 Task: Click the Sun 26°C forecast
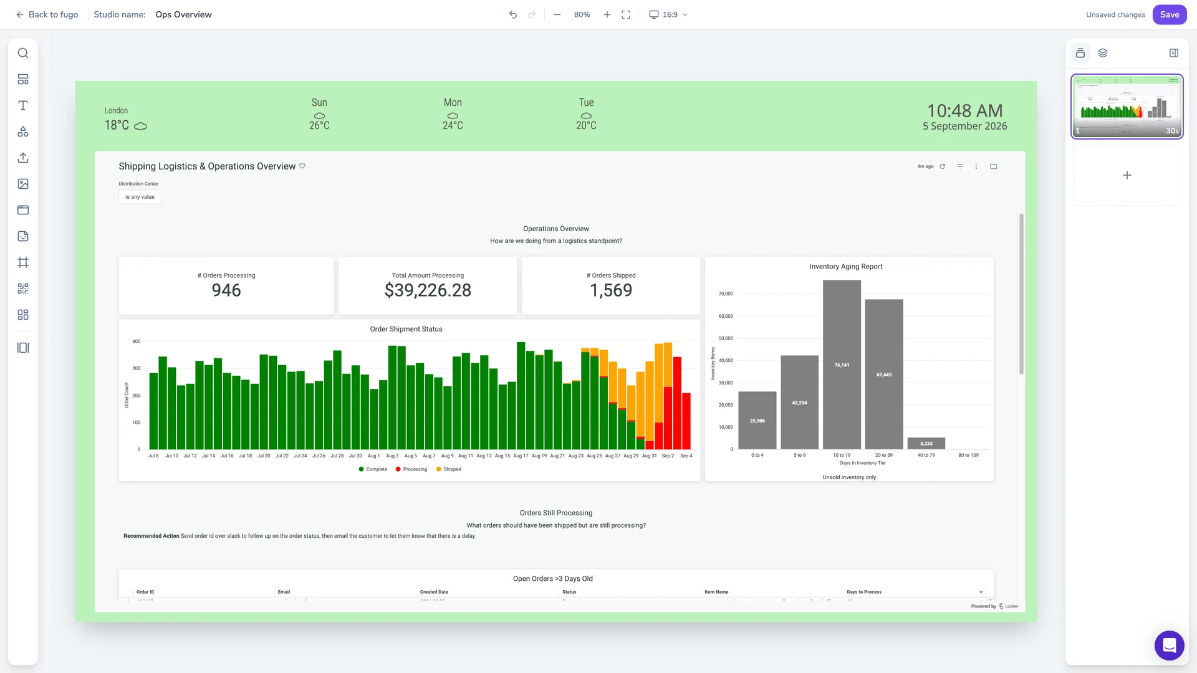coord(319,114)
